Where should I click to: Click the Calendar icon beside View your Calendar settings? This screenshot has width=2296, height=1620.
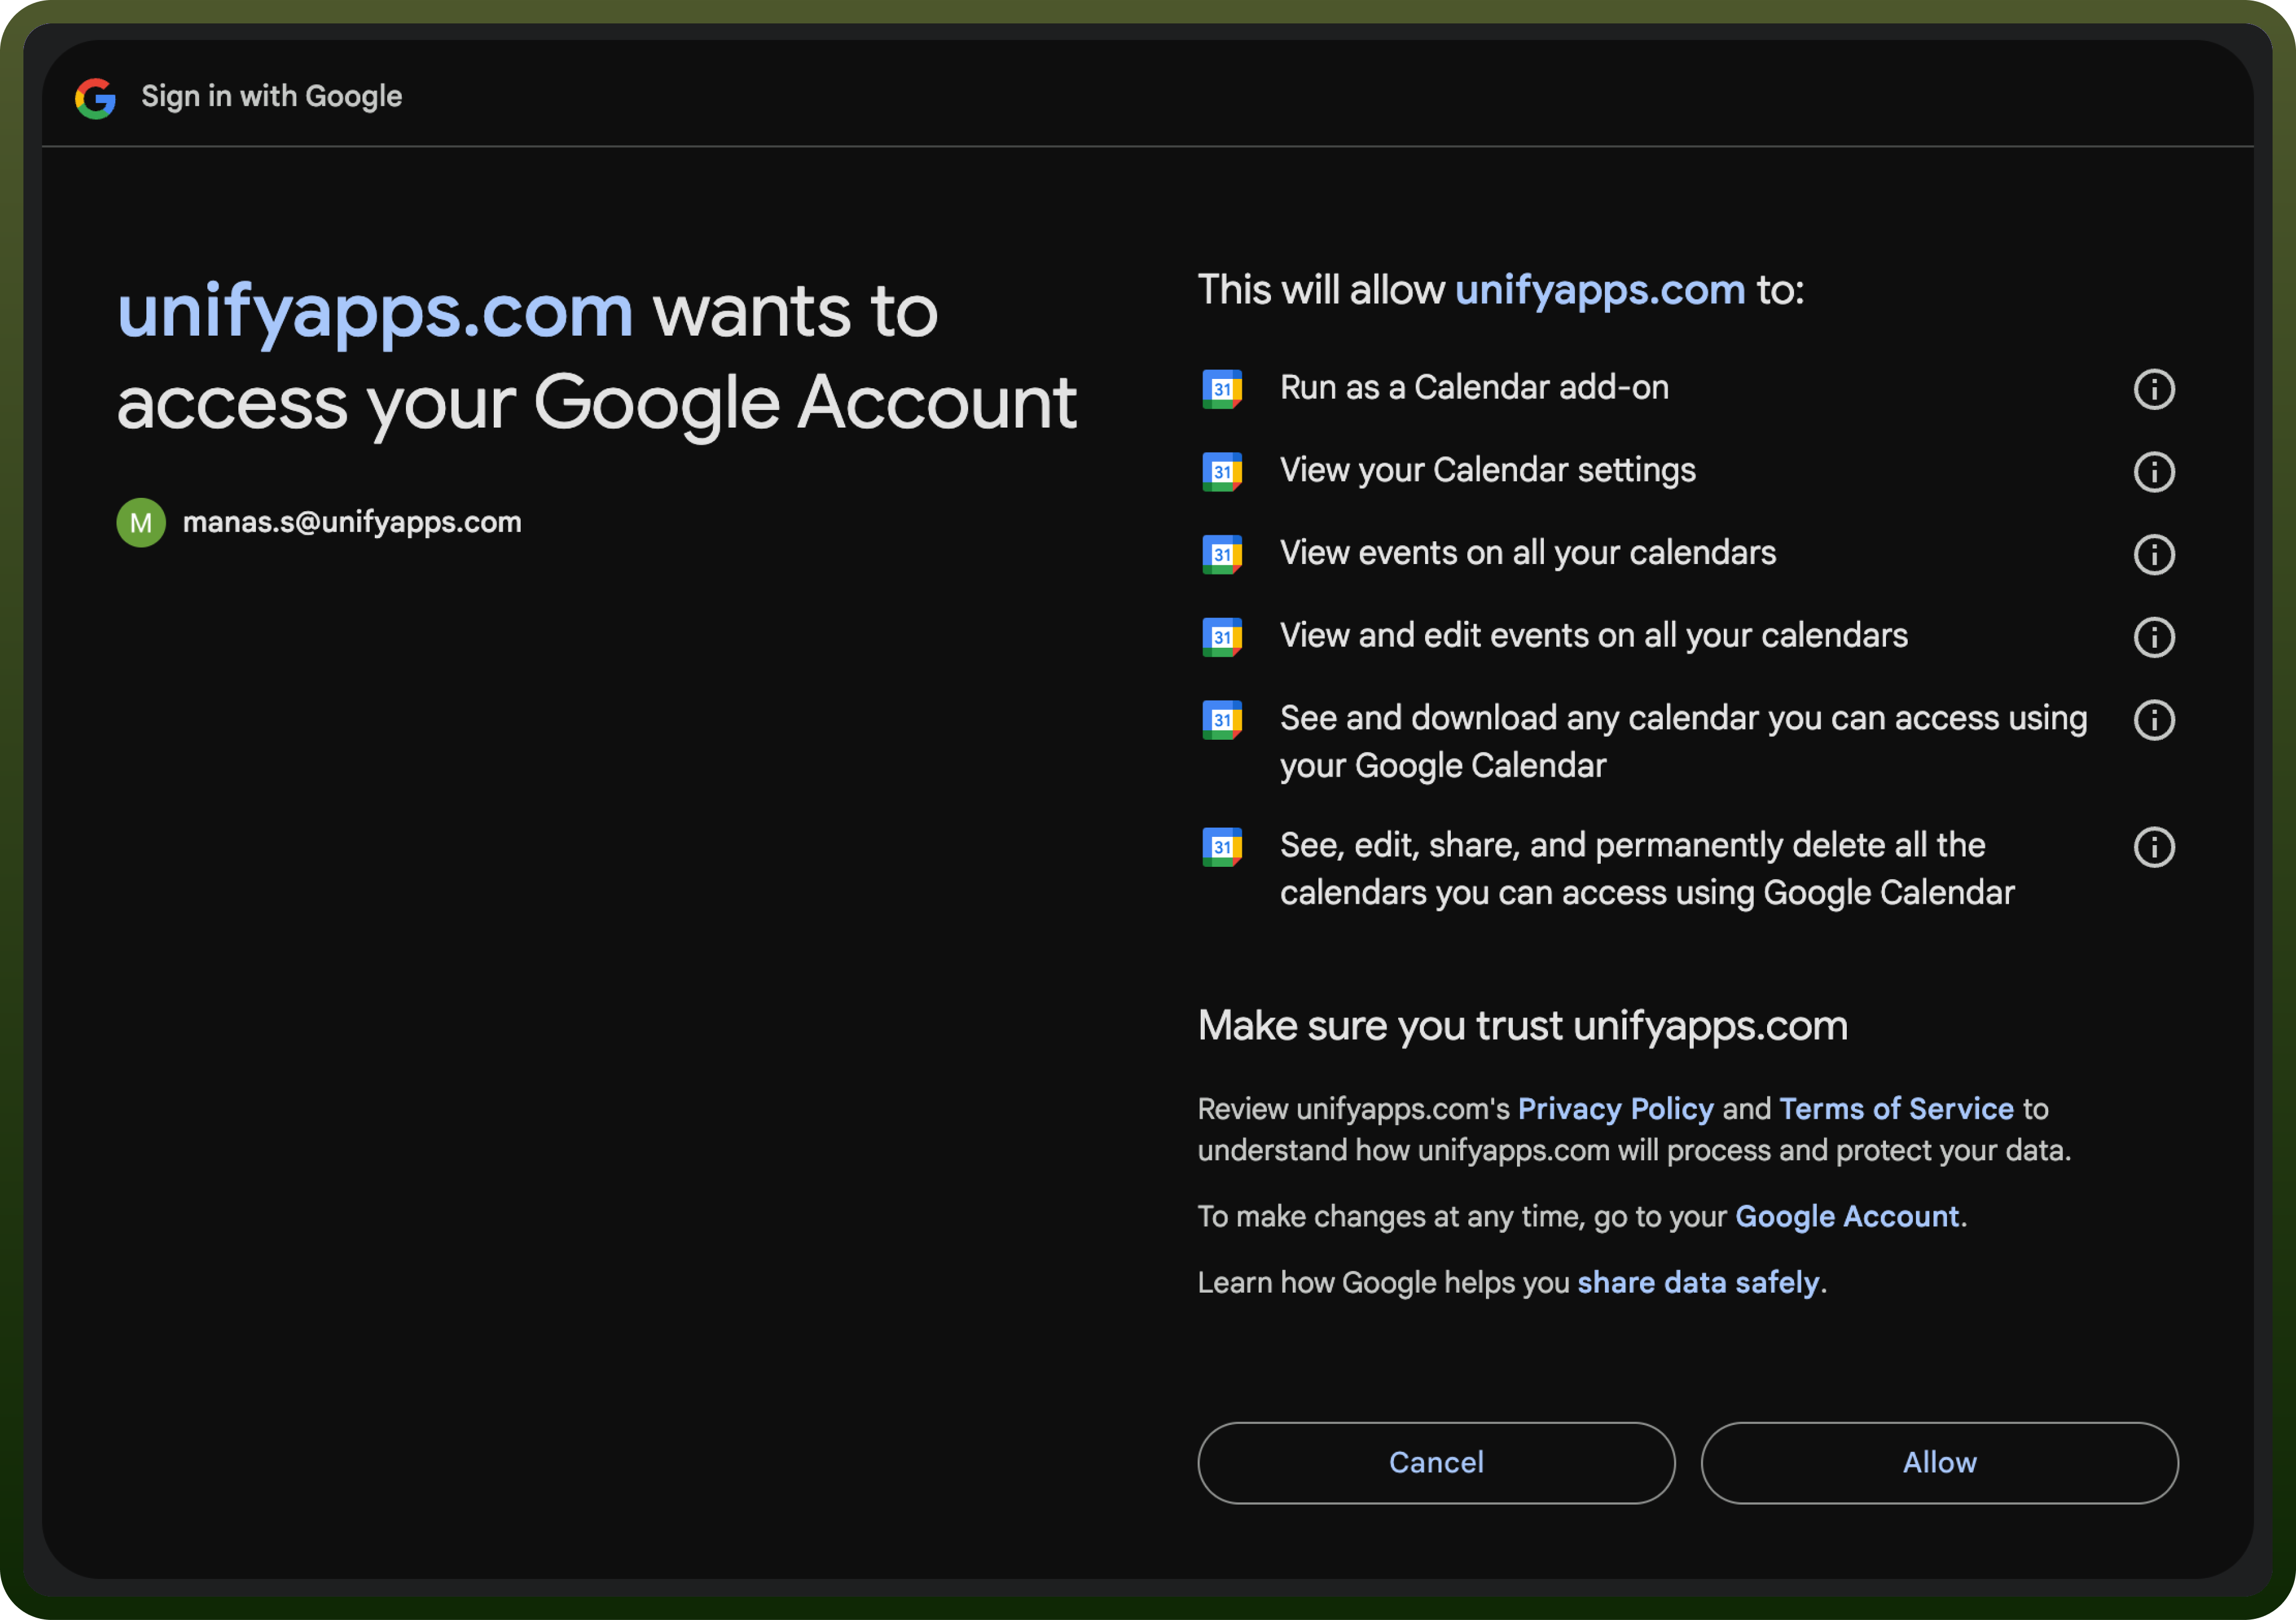1222,472
